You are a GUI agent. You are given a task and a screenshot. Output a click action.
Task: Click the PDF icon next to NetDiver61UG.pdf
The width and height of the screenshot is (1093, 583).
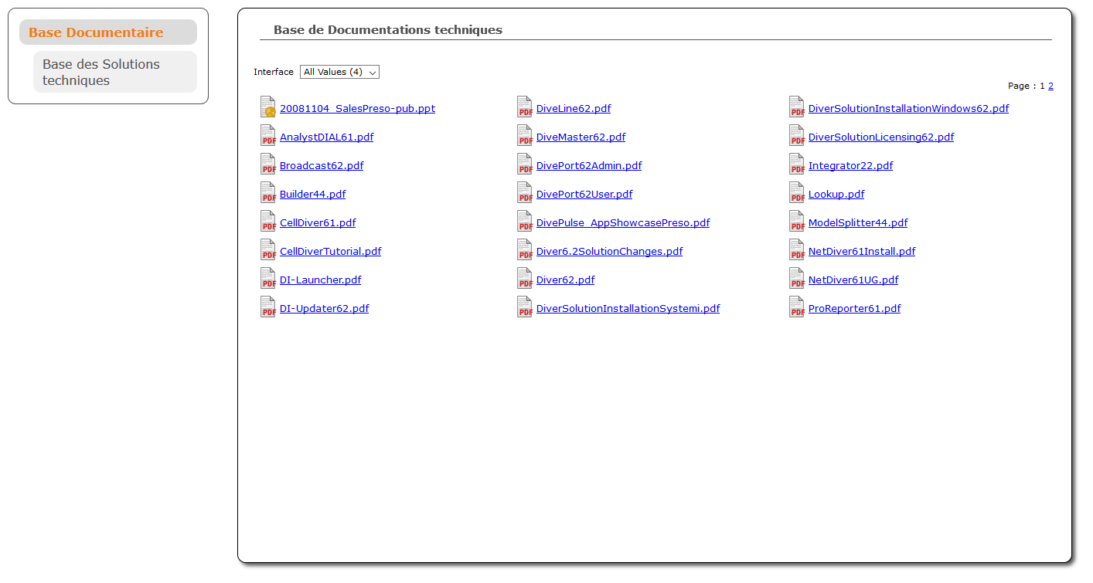click(x=797, y=278)
